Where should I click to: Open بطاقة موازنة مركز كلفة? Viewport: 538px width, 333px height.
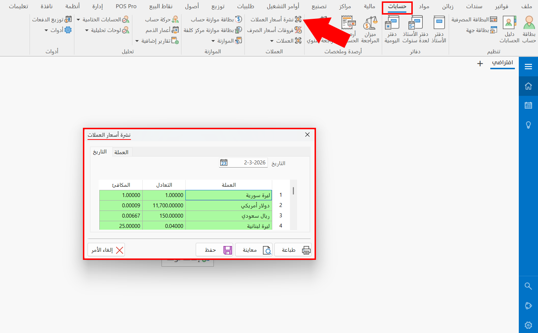coord(213,30)
